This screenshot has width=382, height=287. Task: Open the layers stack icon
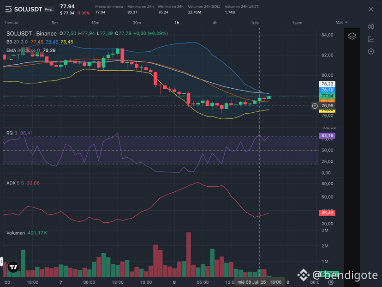352,36
